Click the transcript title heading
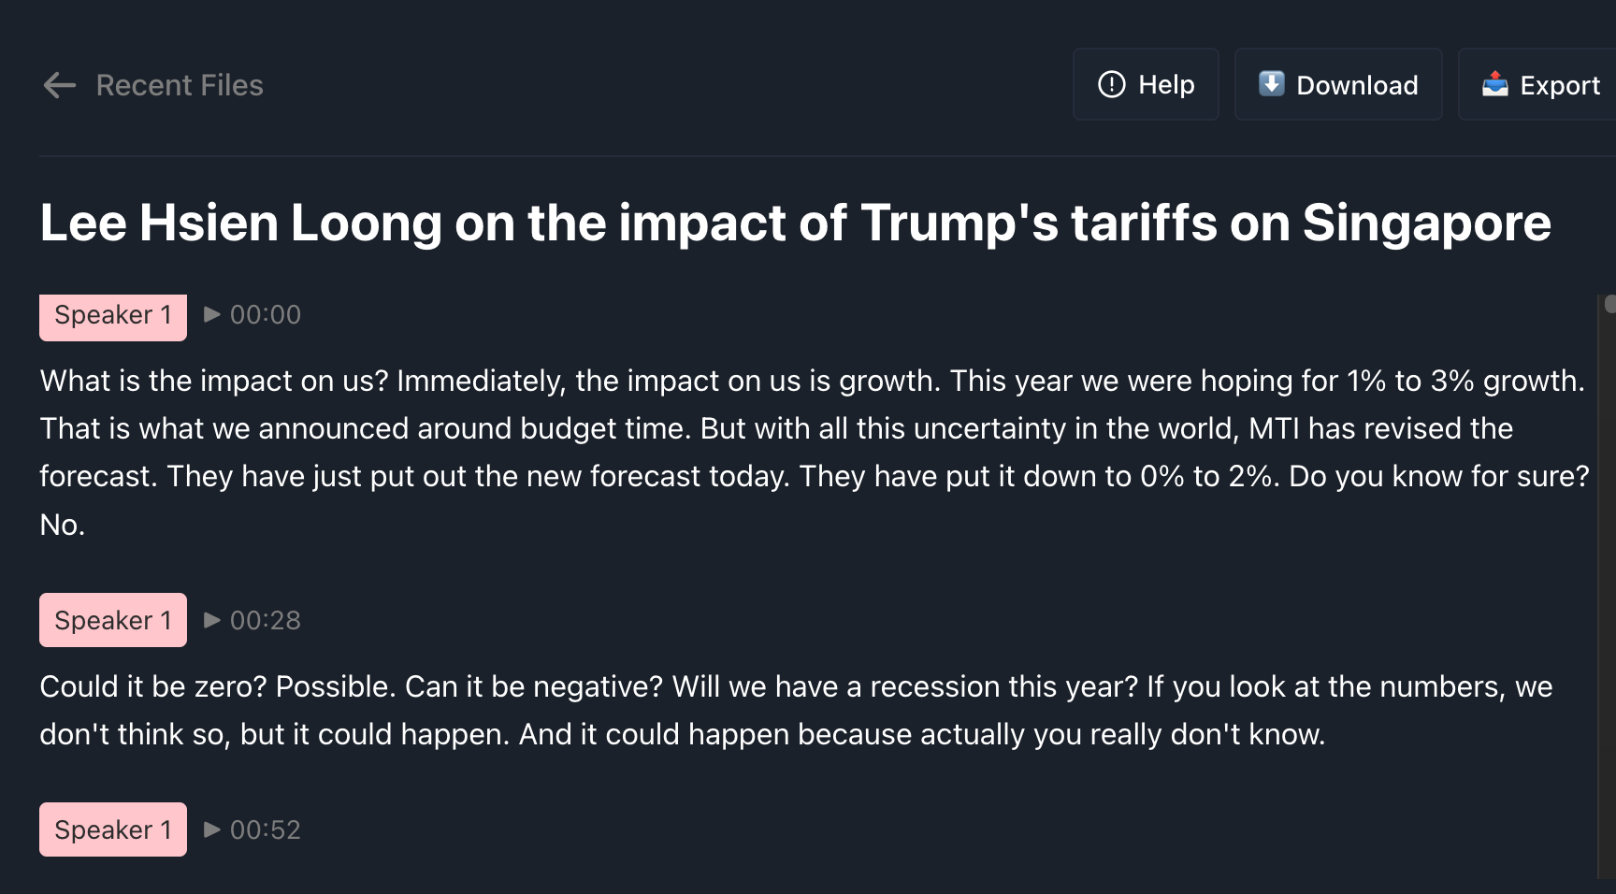This screenshot has width=1616, height=894. (795, 223)
